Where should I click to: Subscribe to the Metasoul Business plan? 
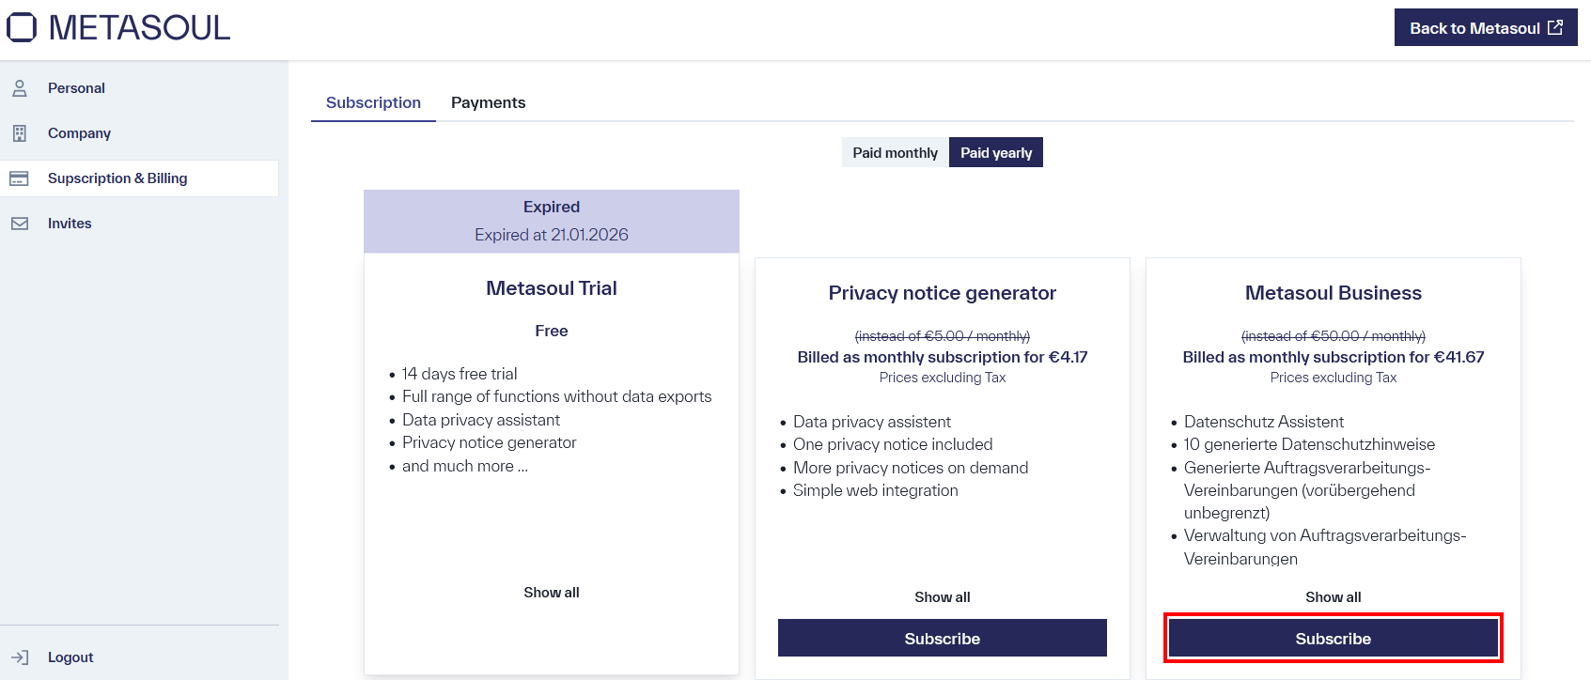[1333, 638]
